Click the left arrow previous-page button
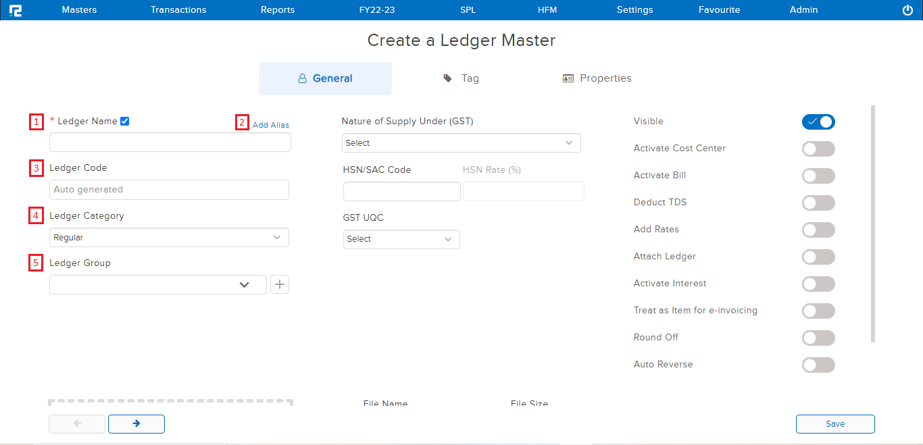The image size is (923, 445). [x=77, y=423]
